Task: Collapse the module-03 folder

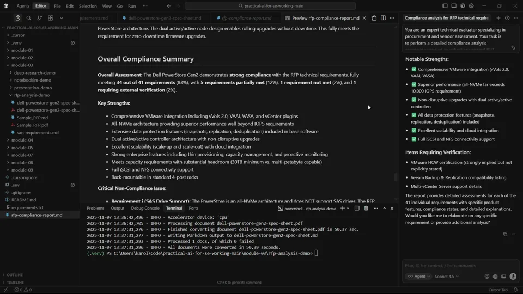Action: coord(22,65)
